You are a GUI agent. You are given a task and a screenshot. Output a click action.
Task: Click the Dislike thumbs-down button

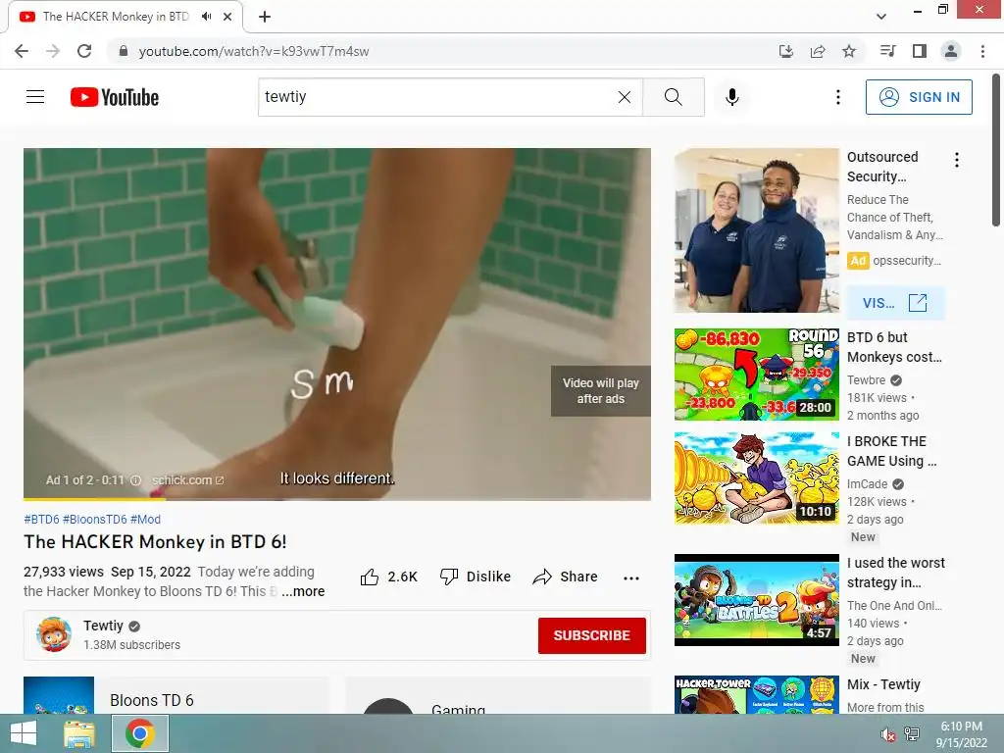click(x=476, y=577)
